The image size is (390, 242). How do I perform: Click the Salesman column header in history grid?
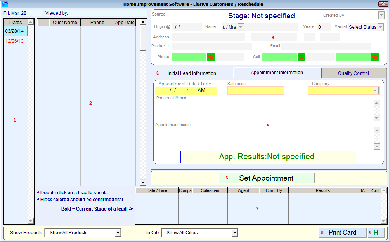click(x=210, y=190)
